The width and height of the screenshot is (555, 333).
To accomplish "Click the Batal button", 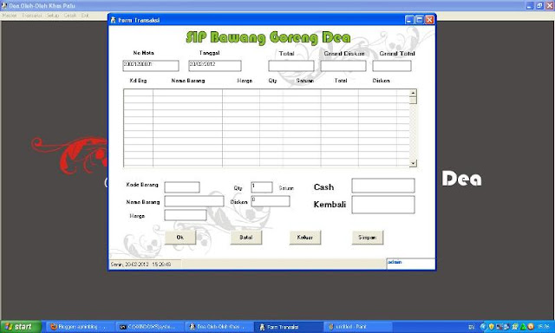I will pyautogui.click(x=246, y=238).
